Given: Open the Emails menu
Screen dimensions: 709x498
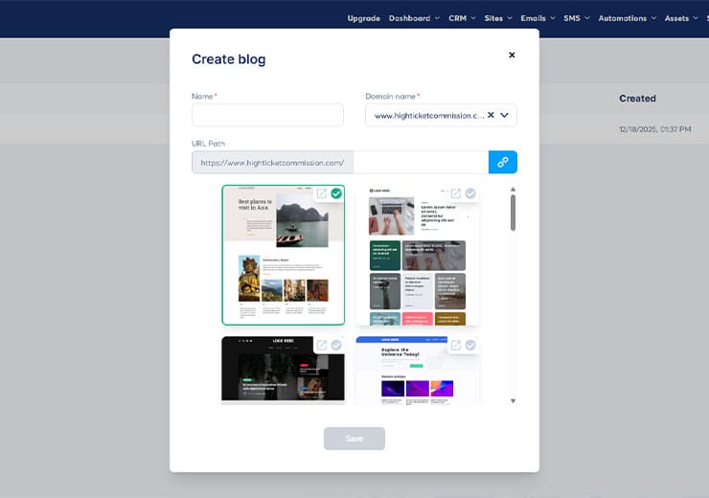Looking at the screenshot, I should (537, 18).
